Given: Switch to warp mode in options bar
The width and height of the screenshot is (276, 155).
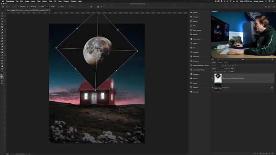Looking at the screenshot, I should pos(91,7).
